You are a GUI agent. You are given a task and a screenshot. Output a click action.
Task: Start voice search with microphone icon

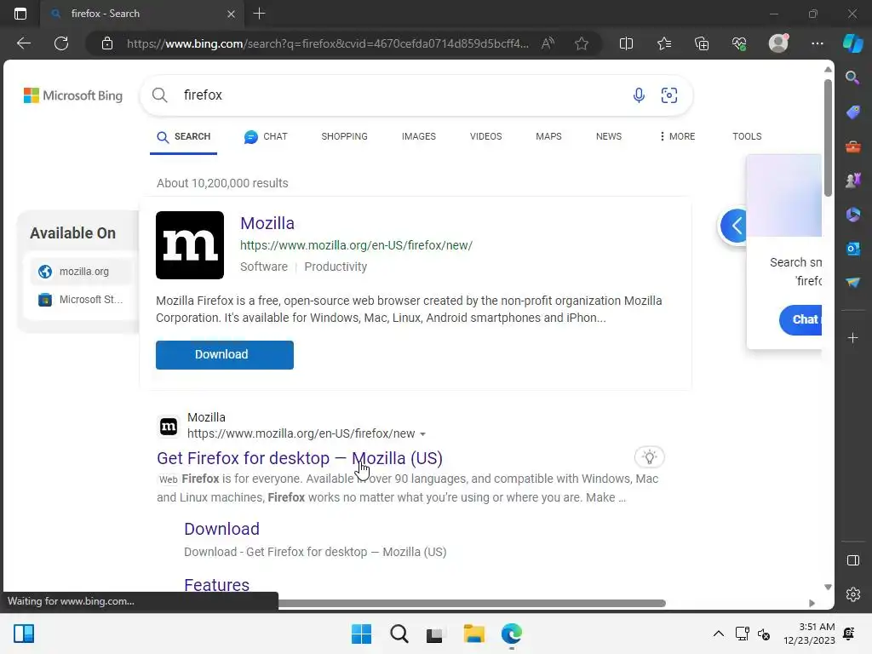click(x=639, y=95)
